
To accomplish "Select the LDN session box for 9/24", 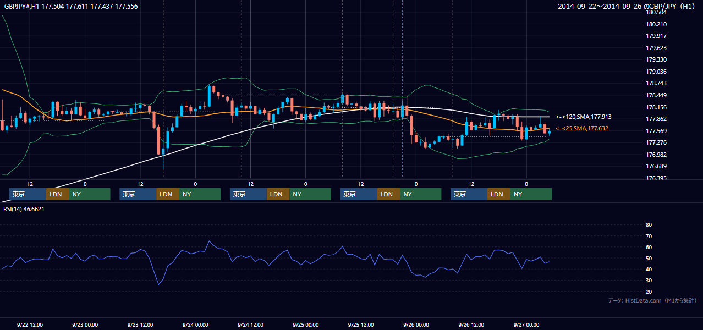I will point(278,194).
